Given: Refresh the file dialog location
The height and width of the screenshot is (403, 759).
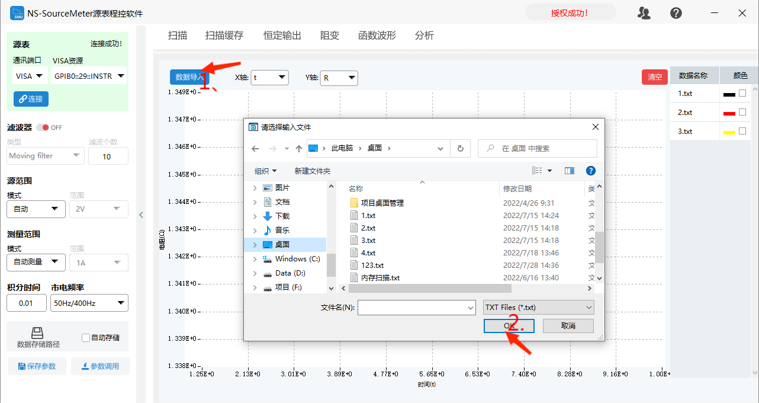Looking at the screenshot, I should click(x=461, y=148).
